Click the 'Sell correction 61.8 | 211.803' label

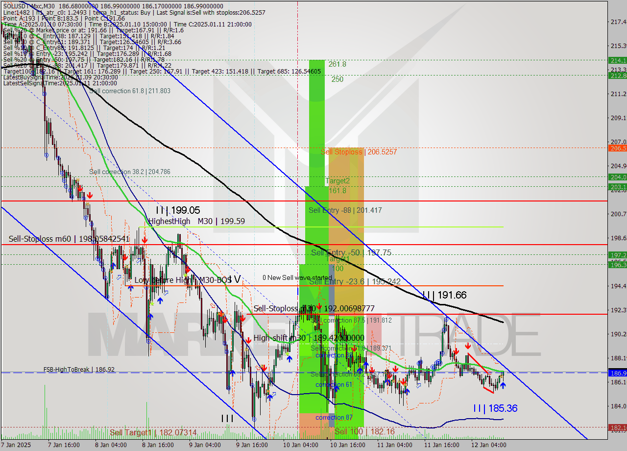[130, 91]
